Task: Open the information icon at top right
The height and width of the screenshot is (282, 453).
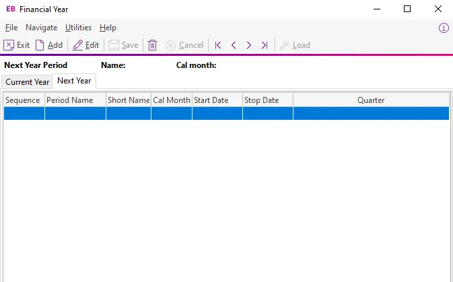Action: tap(444, 28)
